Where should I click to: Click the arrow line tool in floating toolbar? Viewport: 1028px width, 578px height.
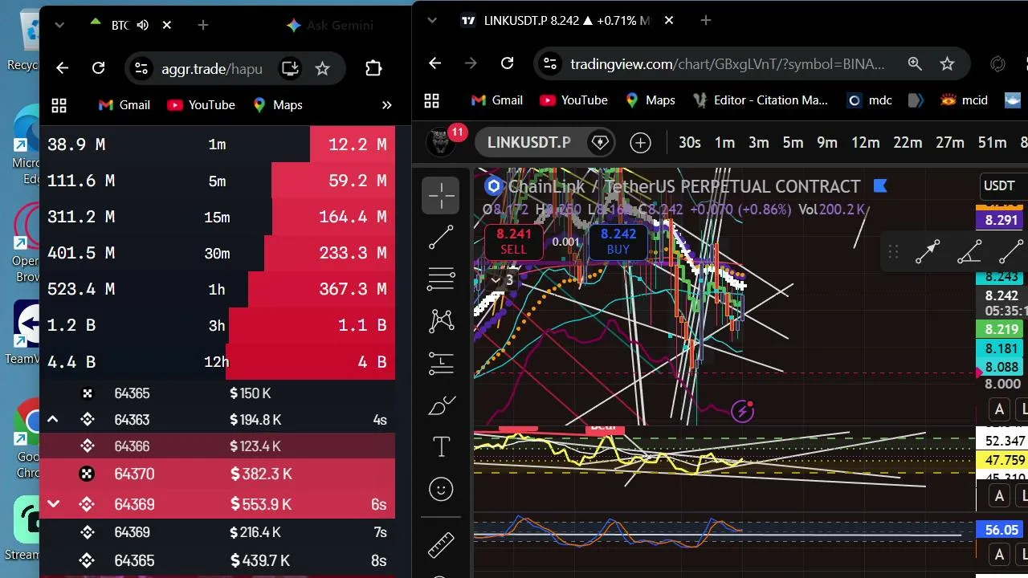928,252
